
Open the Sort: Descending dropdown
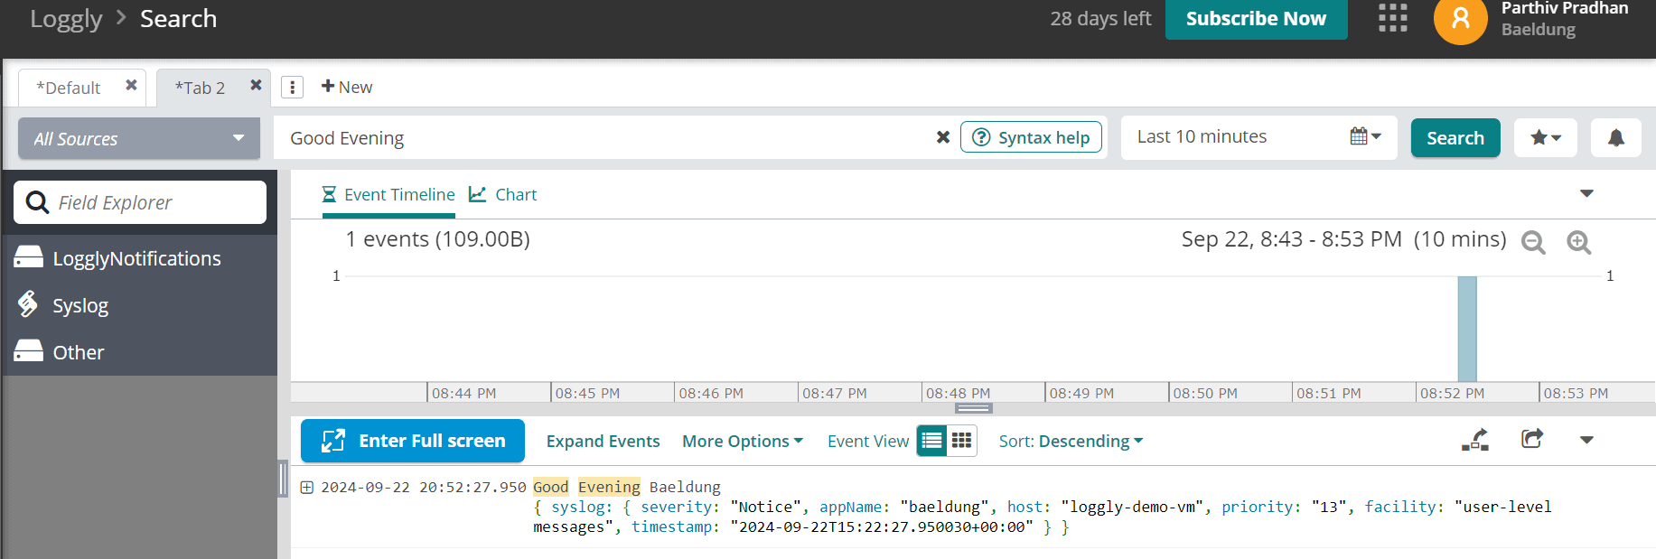pyautogui.click(x=1071, y=442)
